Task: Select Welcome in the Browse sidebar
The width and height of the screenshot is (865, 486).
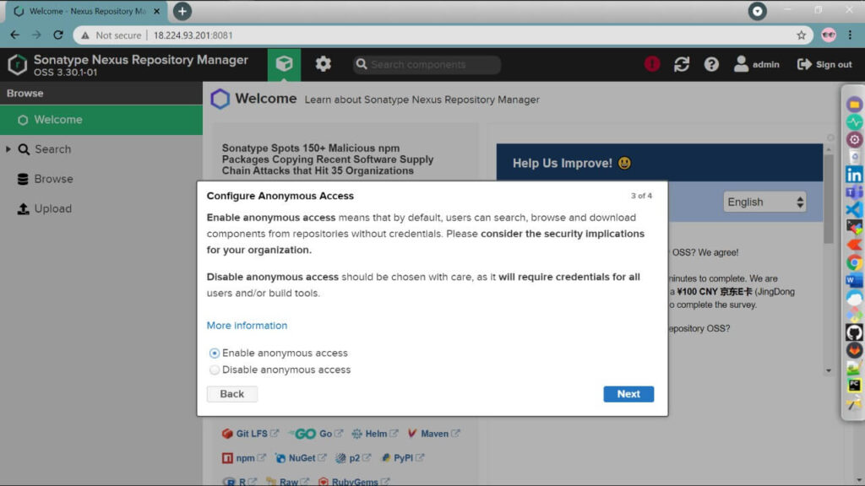Action: click(x=101, y=120)
